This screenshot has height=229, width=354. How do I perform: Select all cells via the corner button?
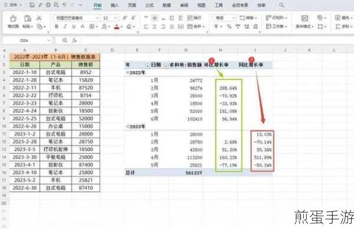pyautogui.click(x=4, y=50)
